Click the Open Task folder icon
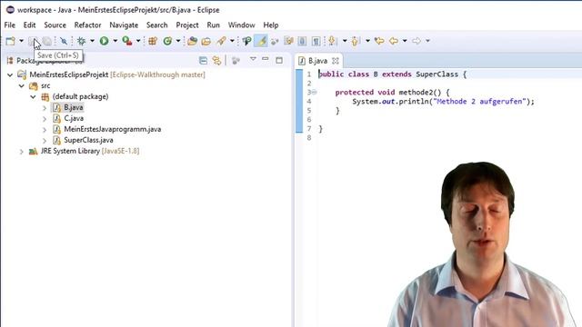Viewport: 582px width, 327px height. click(206, 41)
